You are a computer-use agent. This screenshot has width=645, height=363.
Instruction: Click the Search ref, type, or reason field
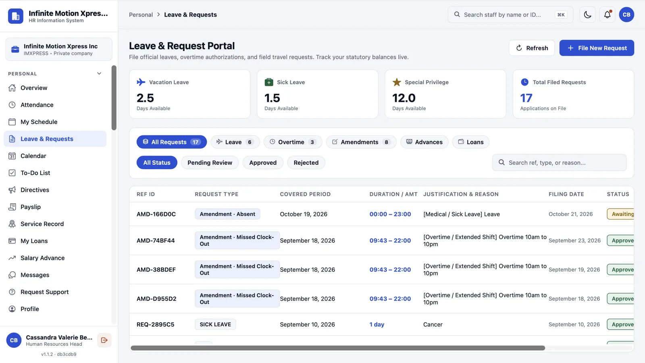click(559, 163)
